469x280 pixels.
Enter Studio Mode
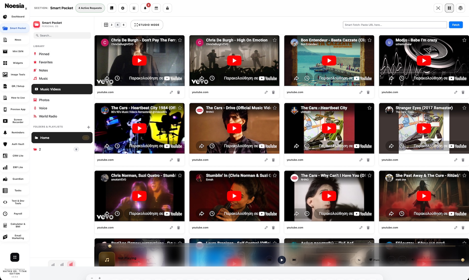tap(147, 25)
